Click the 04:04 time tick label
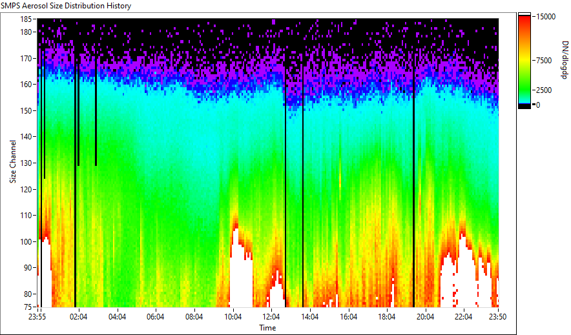This screenshot has width=571, height=335. click(118, 317)
